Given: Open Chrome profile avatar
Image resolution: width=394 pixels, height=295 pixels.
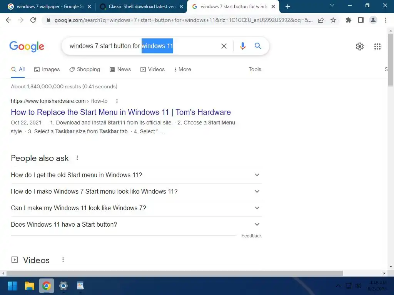Looking at the screenshot, I should 373,20.
